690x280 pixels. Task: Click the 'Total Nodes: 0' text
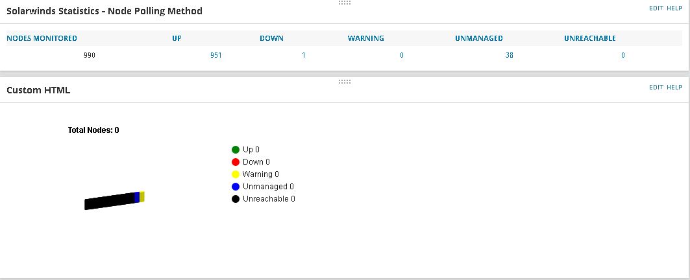(x=93, y=130)
